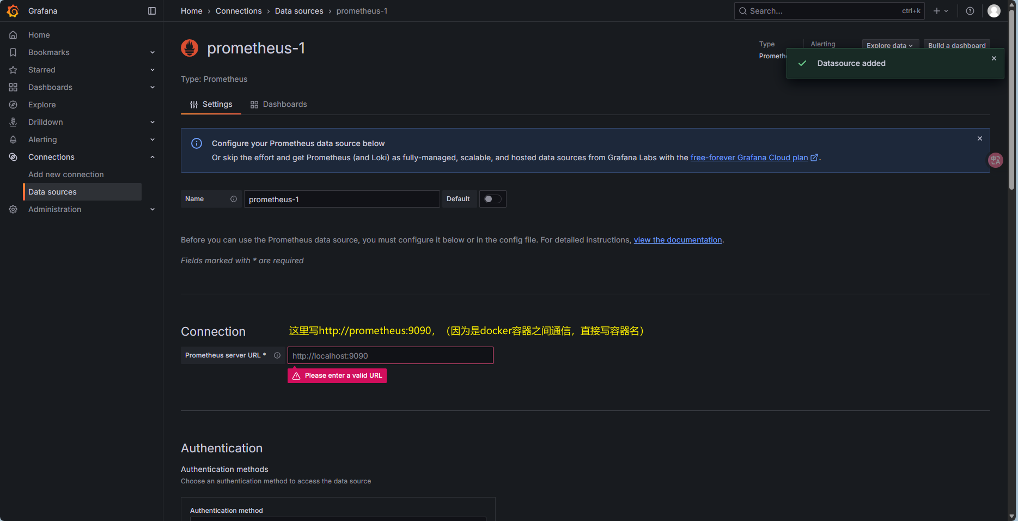Click the user profile avatar
The width and height of the screenshot is (1018, 521).
click(x=994, y=10)
